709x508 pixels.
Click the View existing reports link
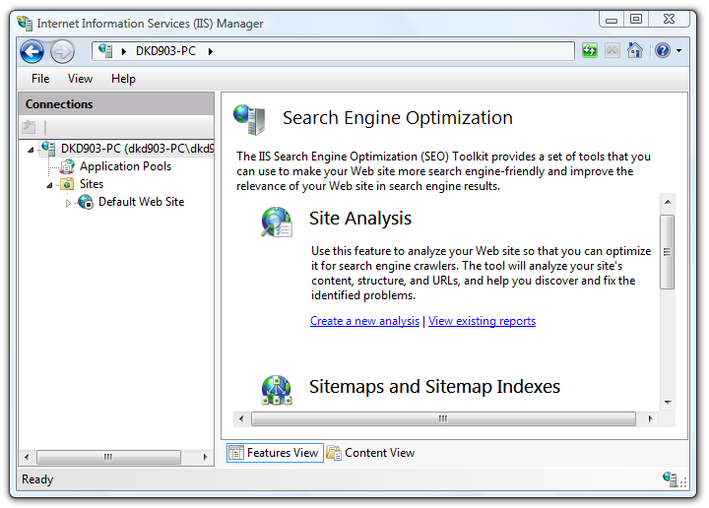(482, 321)
